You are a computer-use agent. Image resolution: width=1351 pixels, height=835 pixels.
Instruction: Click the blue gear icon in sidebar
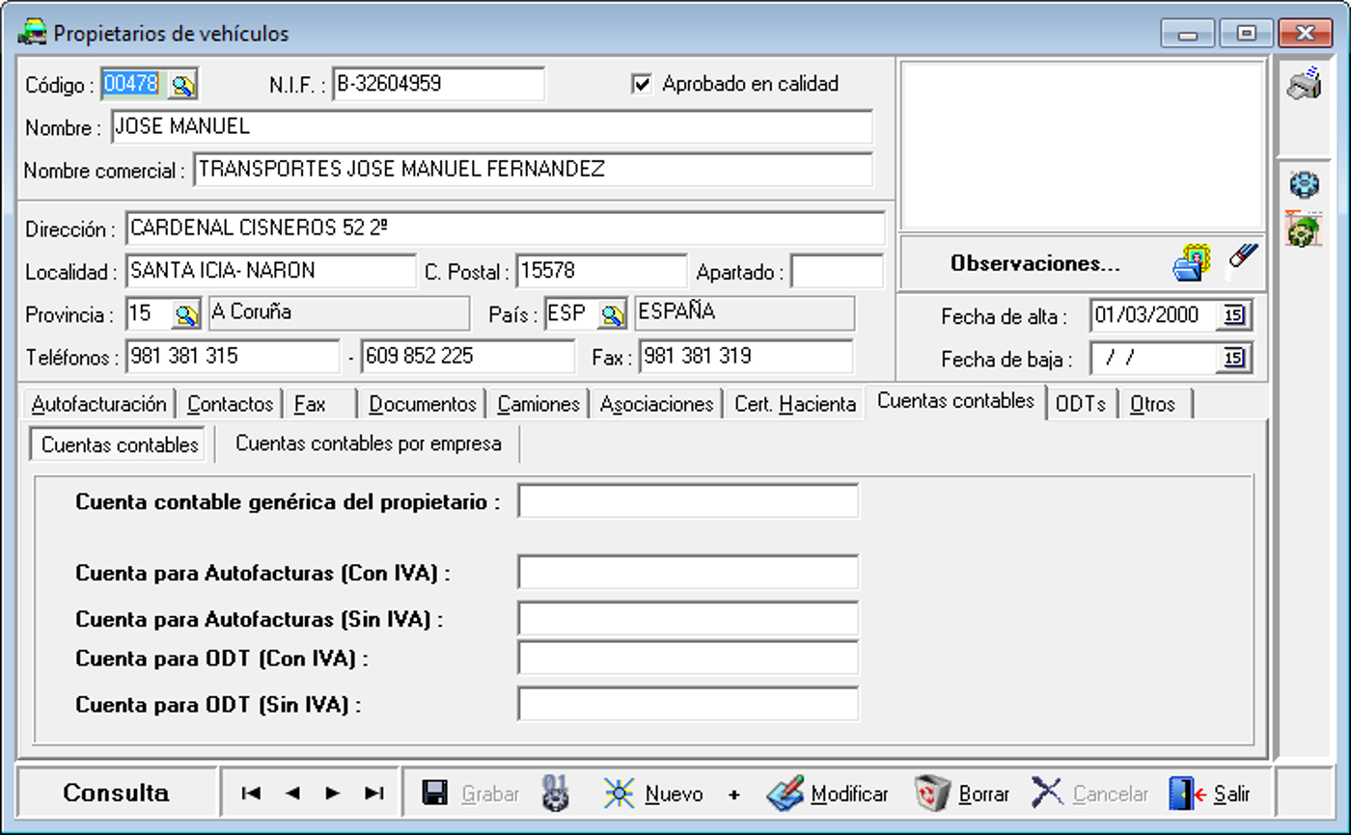tap(1304, 184)
